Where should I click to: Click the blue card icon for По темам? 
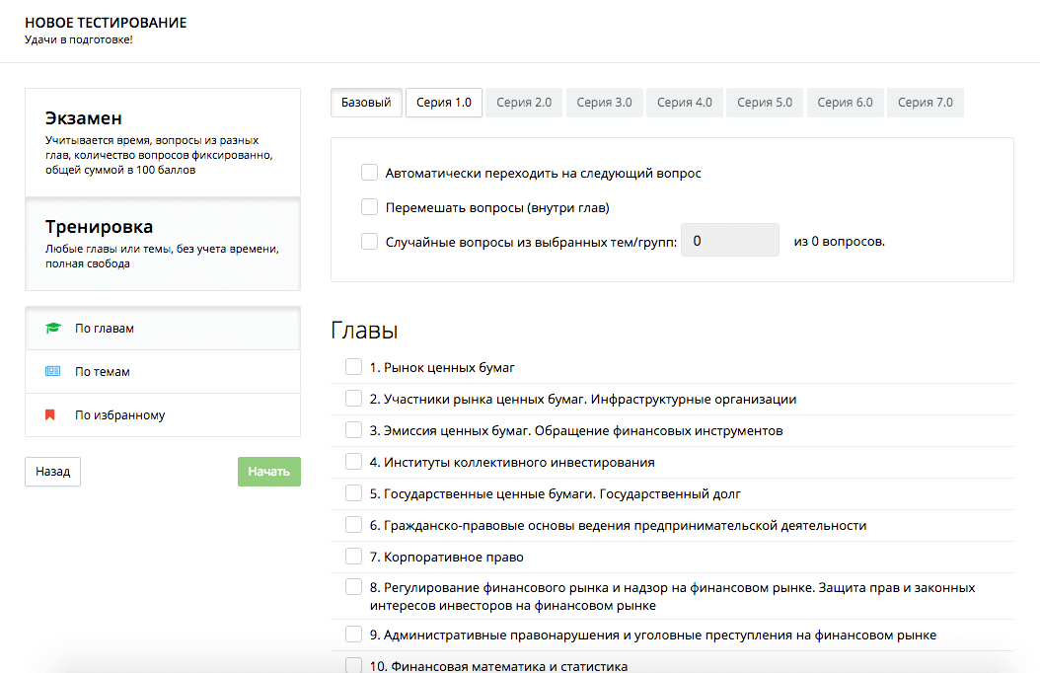[x=52, y=372]
